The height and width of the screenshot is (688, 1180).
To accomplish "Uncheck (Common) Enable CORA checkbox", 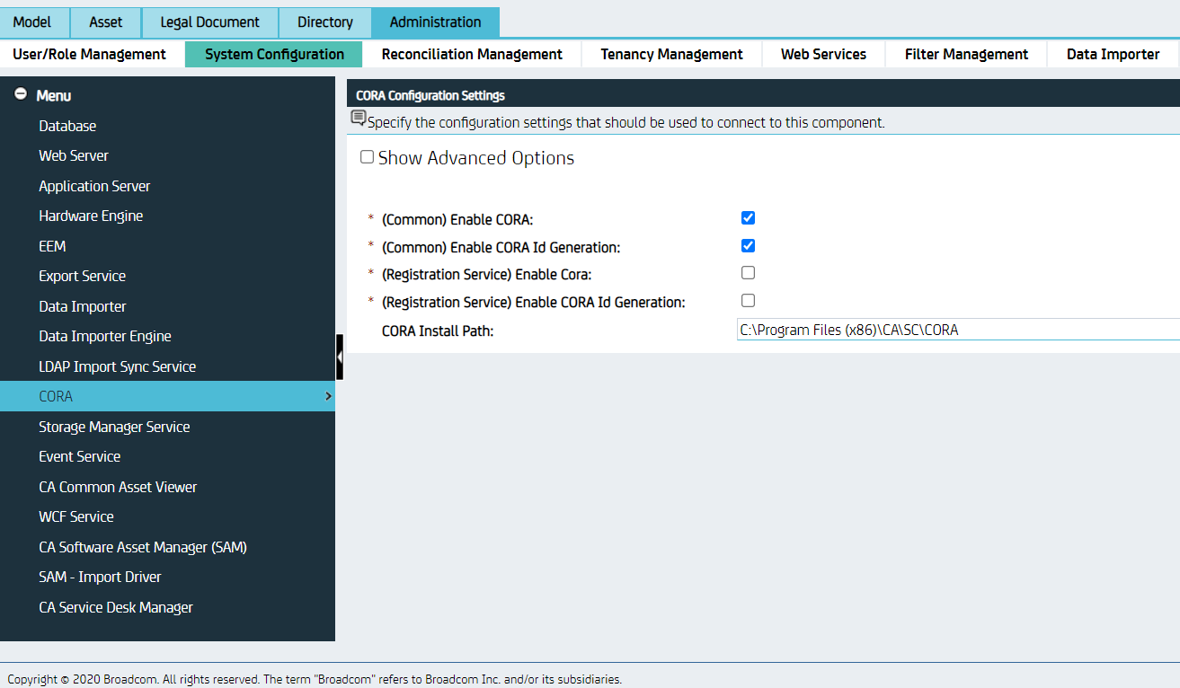I will 748,218.
